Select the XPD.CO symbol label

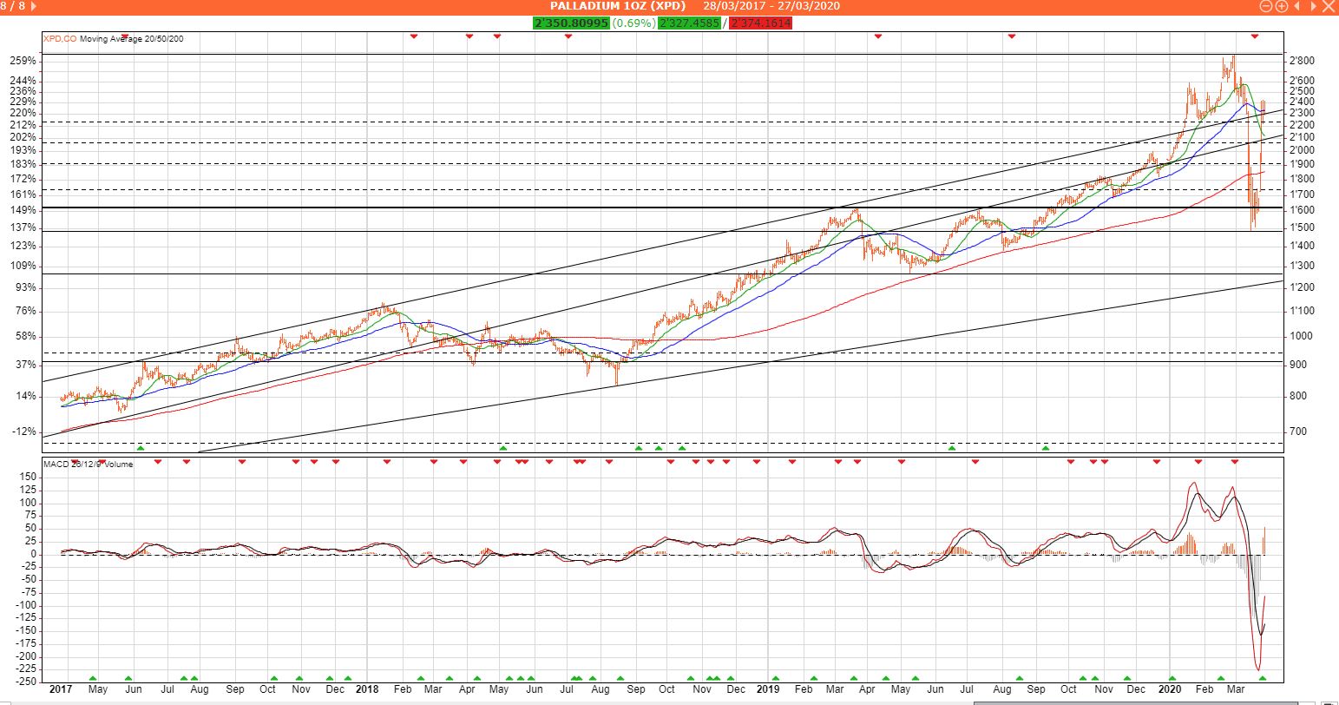point(60,38)
